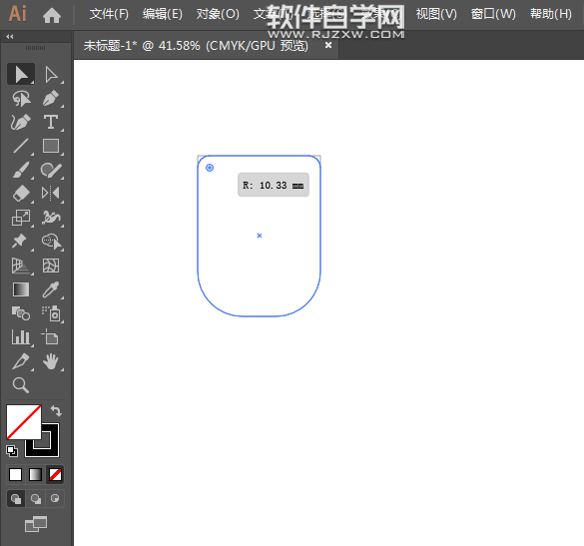Choose the Lasso tool
584x546 pixels.
21,99
